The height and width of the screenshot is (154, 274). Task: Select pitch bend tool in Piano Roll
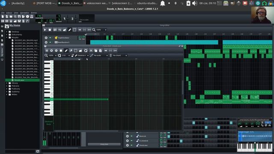pyautogui.click(x=80, y=50)
